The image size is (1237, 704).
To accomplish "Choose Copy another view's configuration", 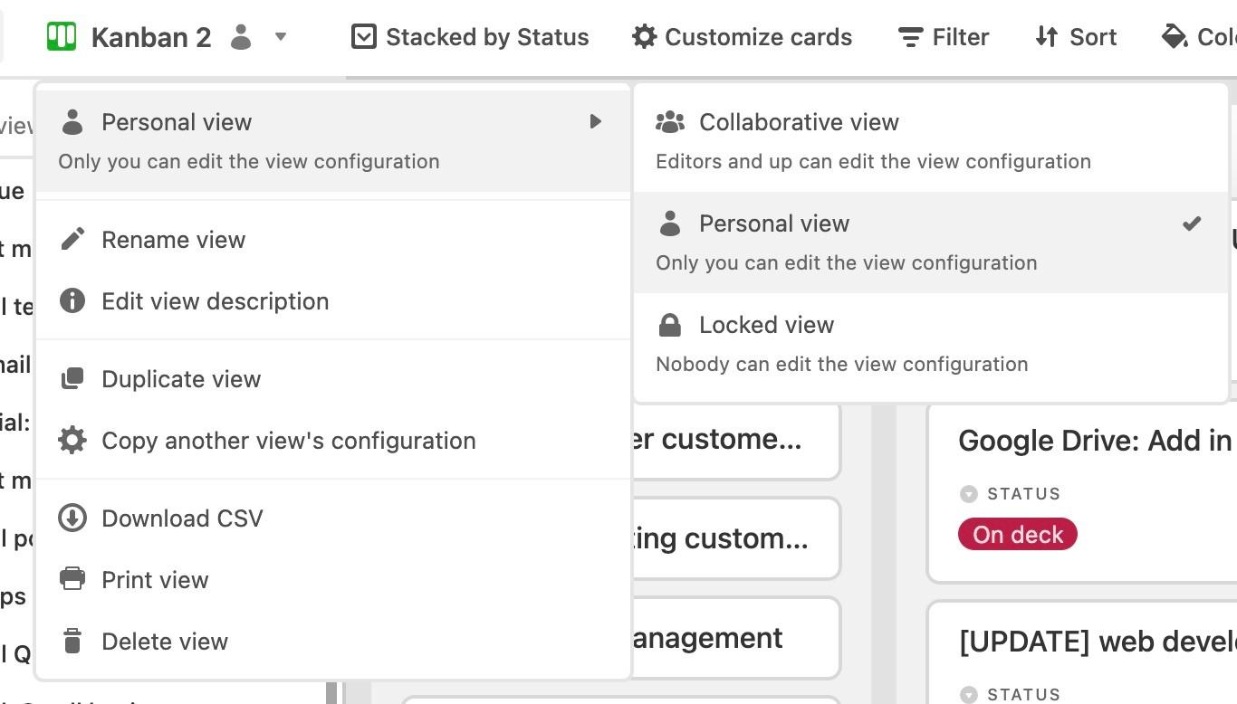I will click(x=288, y=441).
